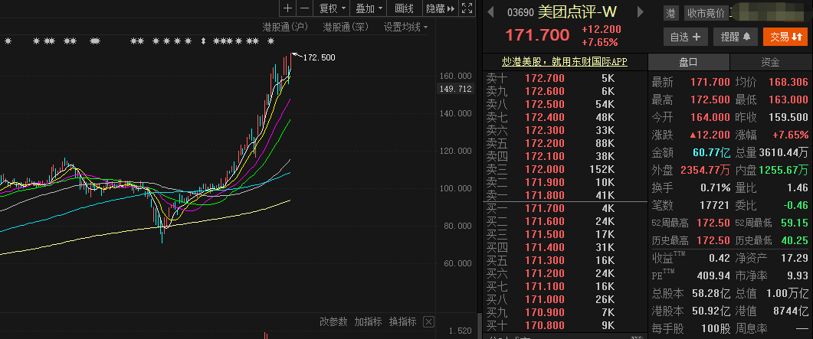
Task: Select the 画线 drawing tool button
Action: point(404,8)
